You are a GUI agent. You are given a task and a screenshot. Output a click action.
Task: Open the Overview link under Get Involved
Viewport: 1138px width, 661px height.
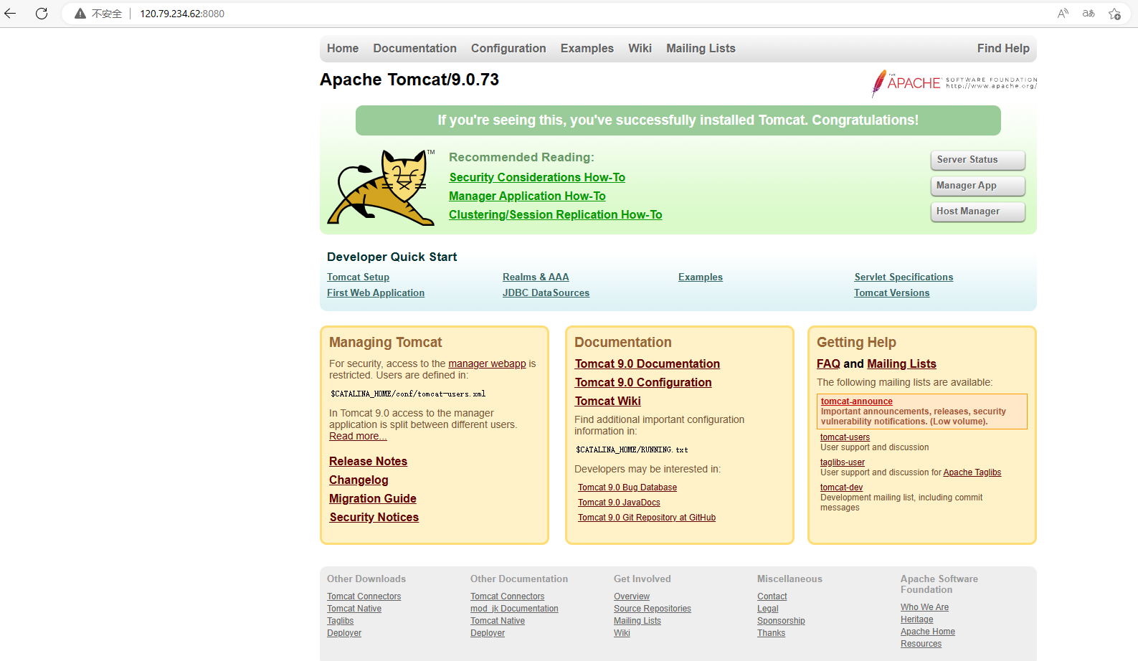(632, 596)
